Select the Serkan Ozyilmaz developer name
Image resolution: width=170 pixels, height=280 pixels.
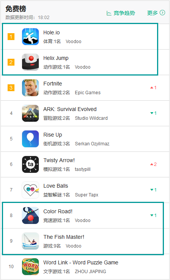[92, 143]
